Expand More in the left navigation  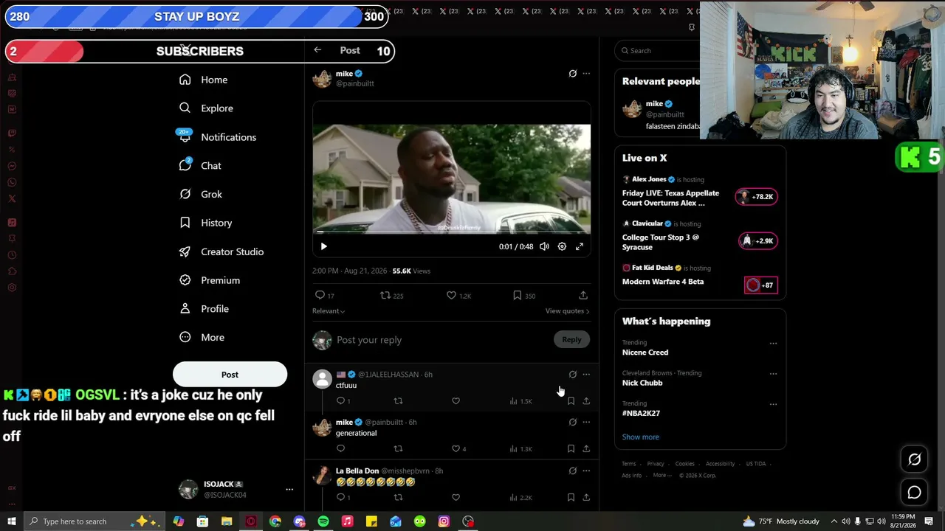(x=202, y=337)
